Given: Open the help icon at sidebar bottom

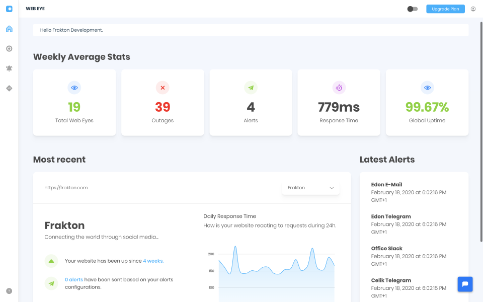Looking at the screenshot, I should (x=9, y=290).
